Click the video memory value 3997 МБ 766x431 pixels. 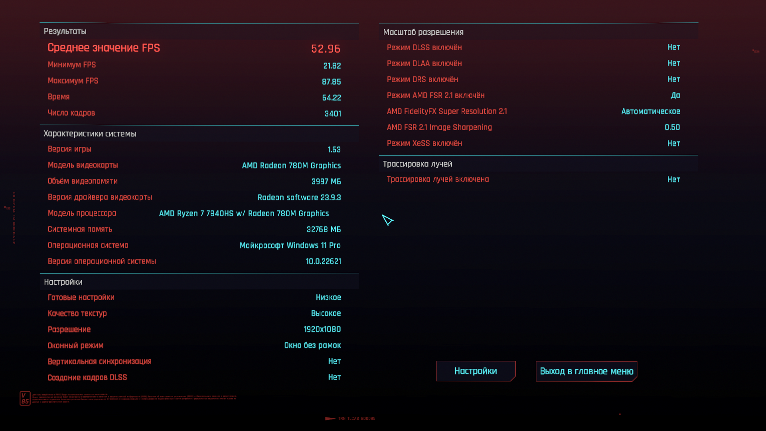pos(326,182)
